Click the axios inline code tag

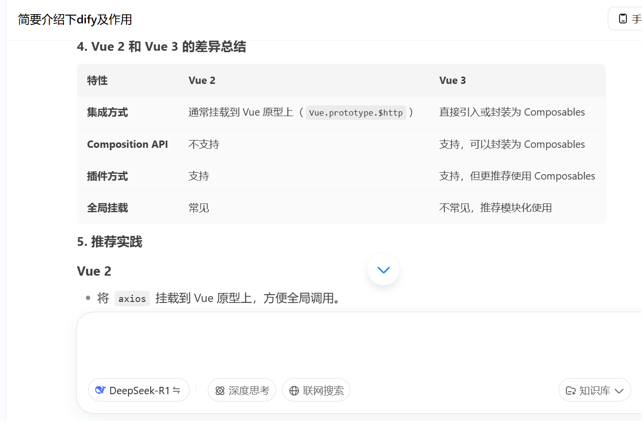132,299
